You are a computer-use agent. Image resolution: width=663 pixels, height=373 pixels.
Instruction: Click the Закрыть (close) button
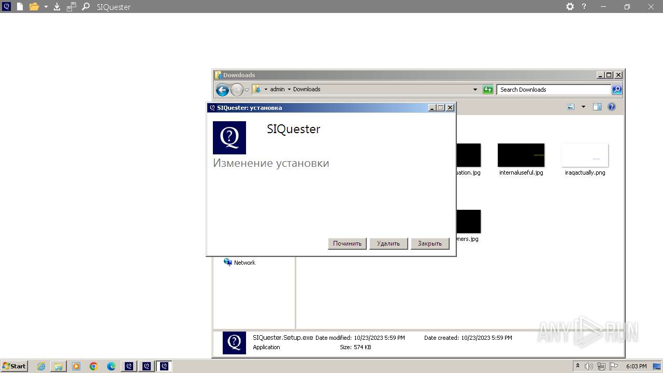coord(430,243)
